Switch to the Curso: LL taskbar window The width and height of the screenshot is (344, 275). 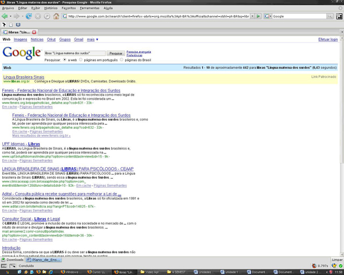point(97,272)
